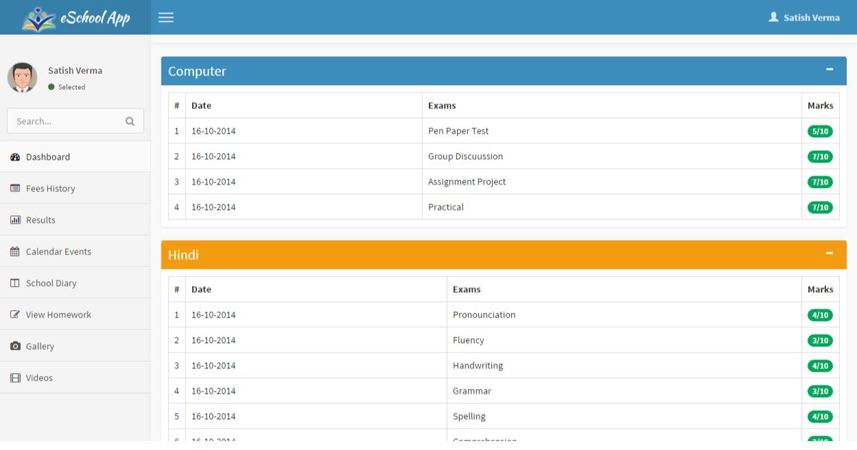The image size is (857, 450).
Task: Click the user icon beside Satish Verma in header
Action: (773, 17)
